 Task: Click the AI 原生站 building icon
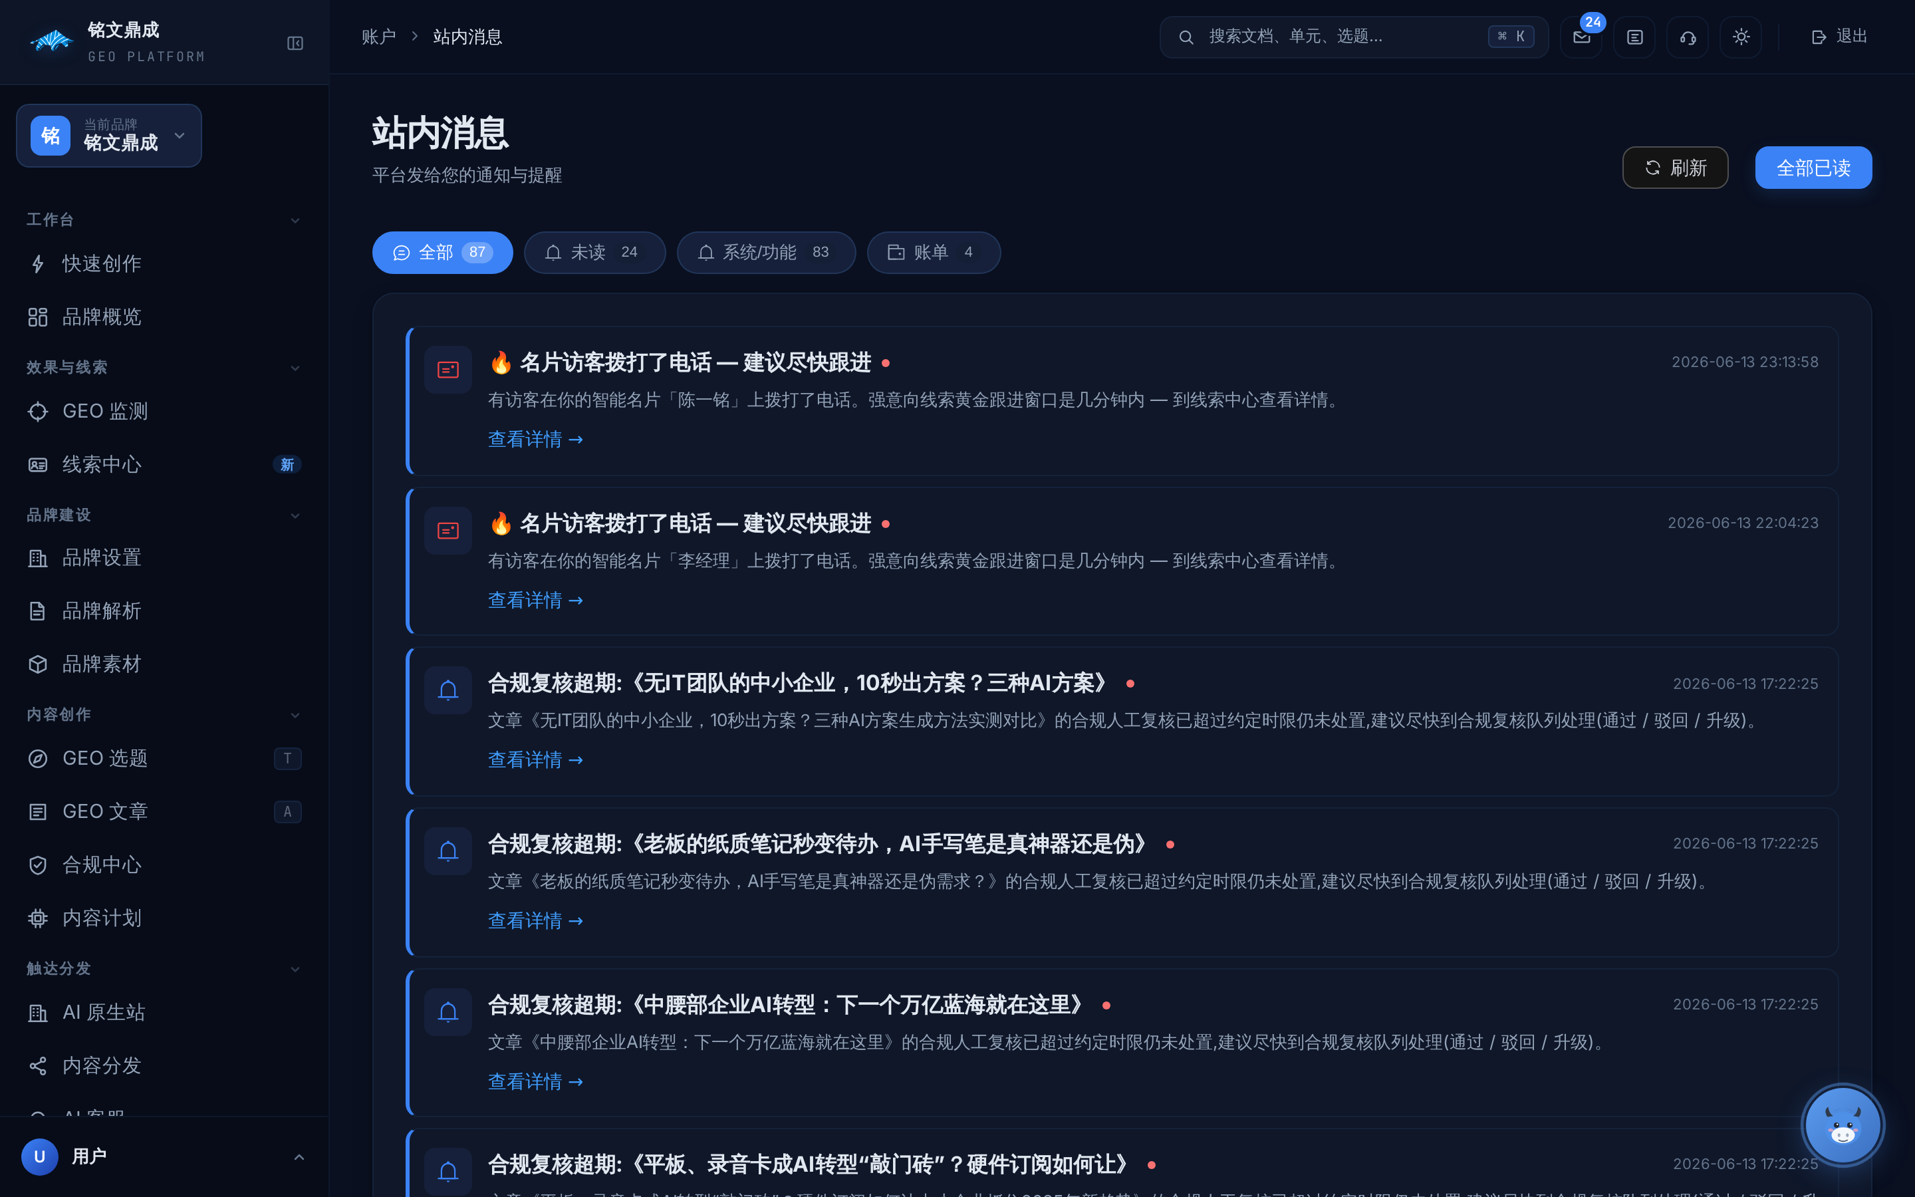[x=37, y=1013]
